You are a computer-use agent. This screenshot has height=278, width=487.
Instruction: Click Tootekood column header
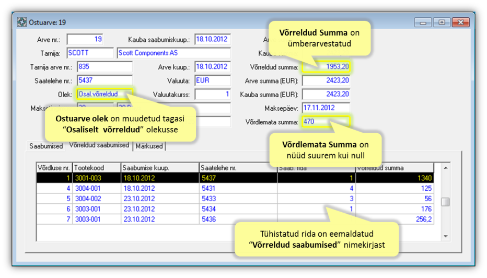[x=97, y=168]
